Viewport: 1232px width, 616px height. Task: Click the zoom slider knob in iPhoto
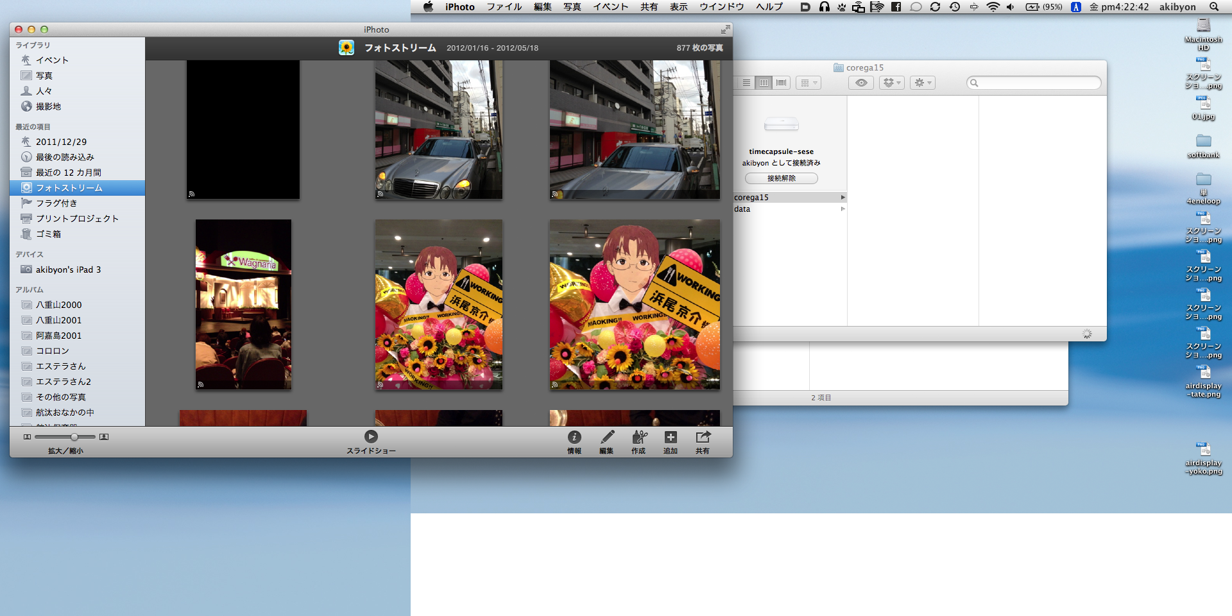pos(74,437)
